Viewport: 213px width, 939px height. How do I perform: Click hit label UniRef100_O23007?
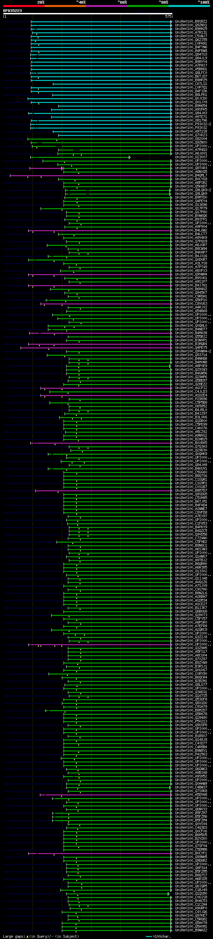click(191, 157)
